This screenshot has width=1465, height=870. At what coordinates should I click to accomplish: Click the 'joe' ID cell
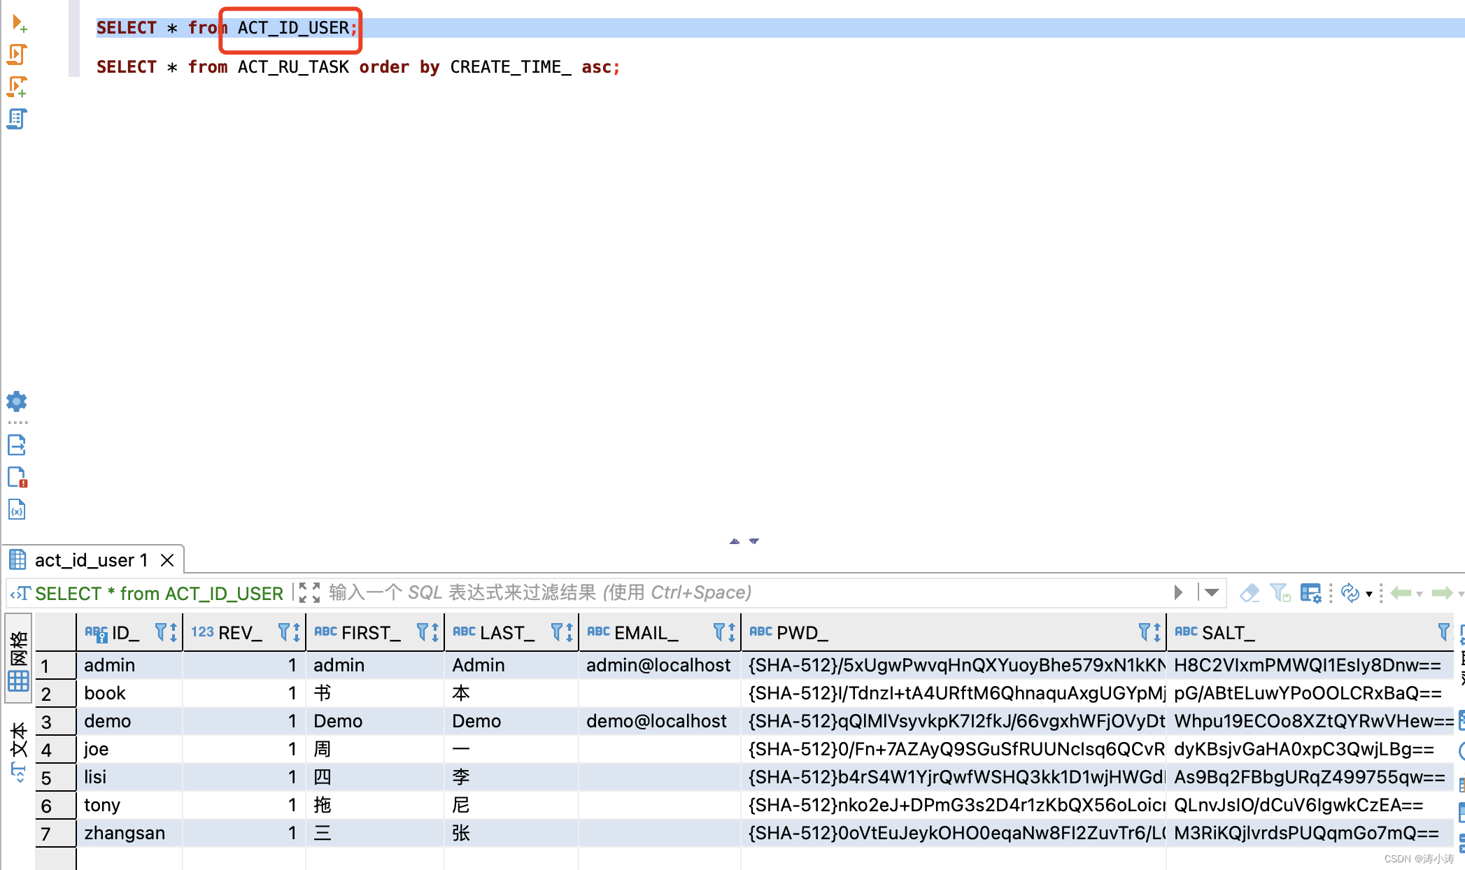[129, 749]
